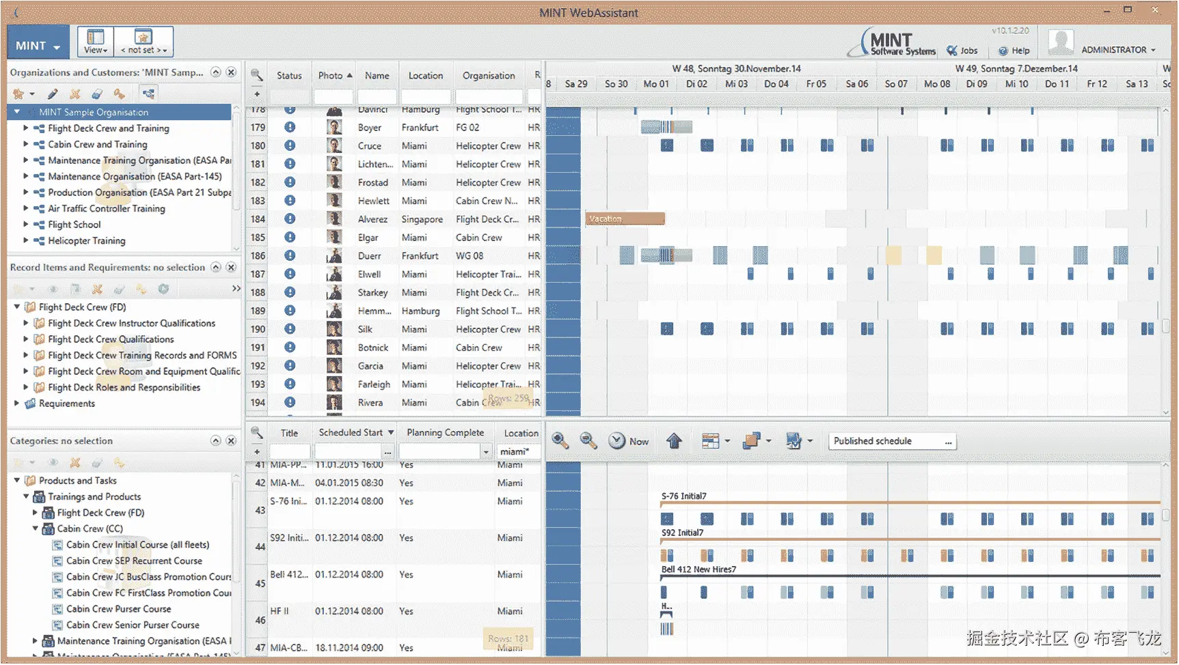This screenshot has width=1179, height=665.
Task: Open the Jobs menu
Action: coord(962,51)
